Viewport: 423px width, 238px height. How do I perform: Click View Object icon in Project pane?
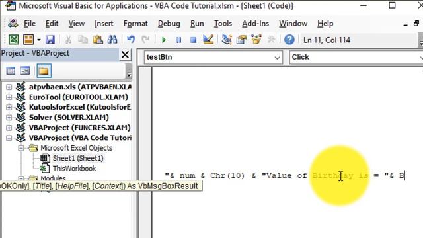[x=25, y=71]
